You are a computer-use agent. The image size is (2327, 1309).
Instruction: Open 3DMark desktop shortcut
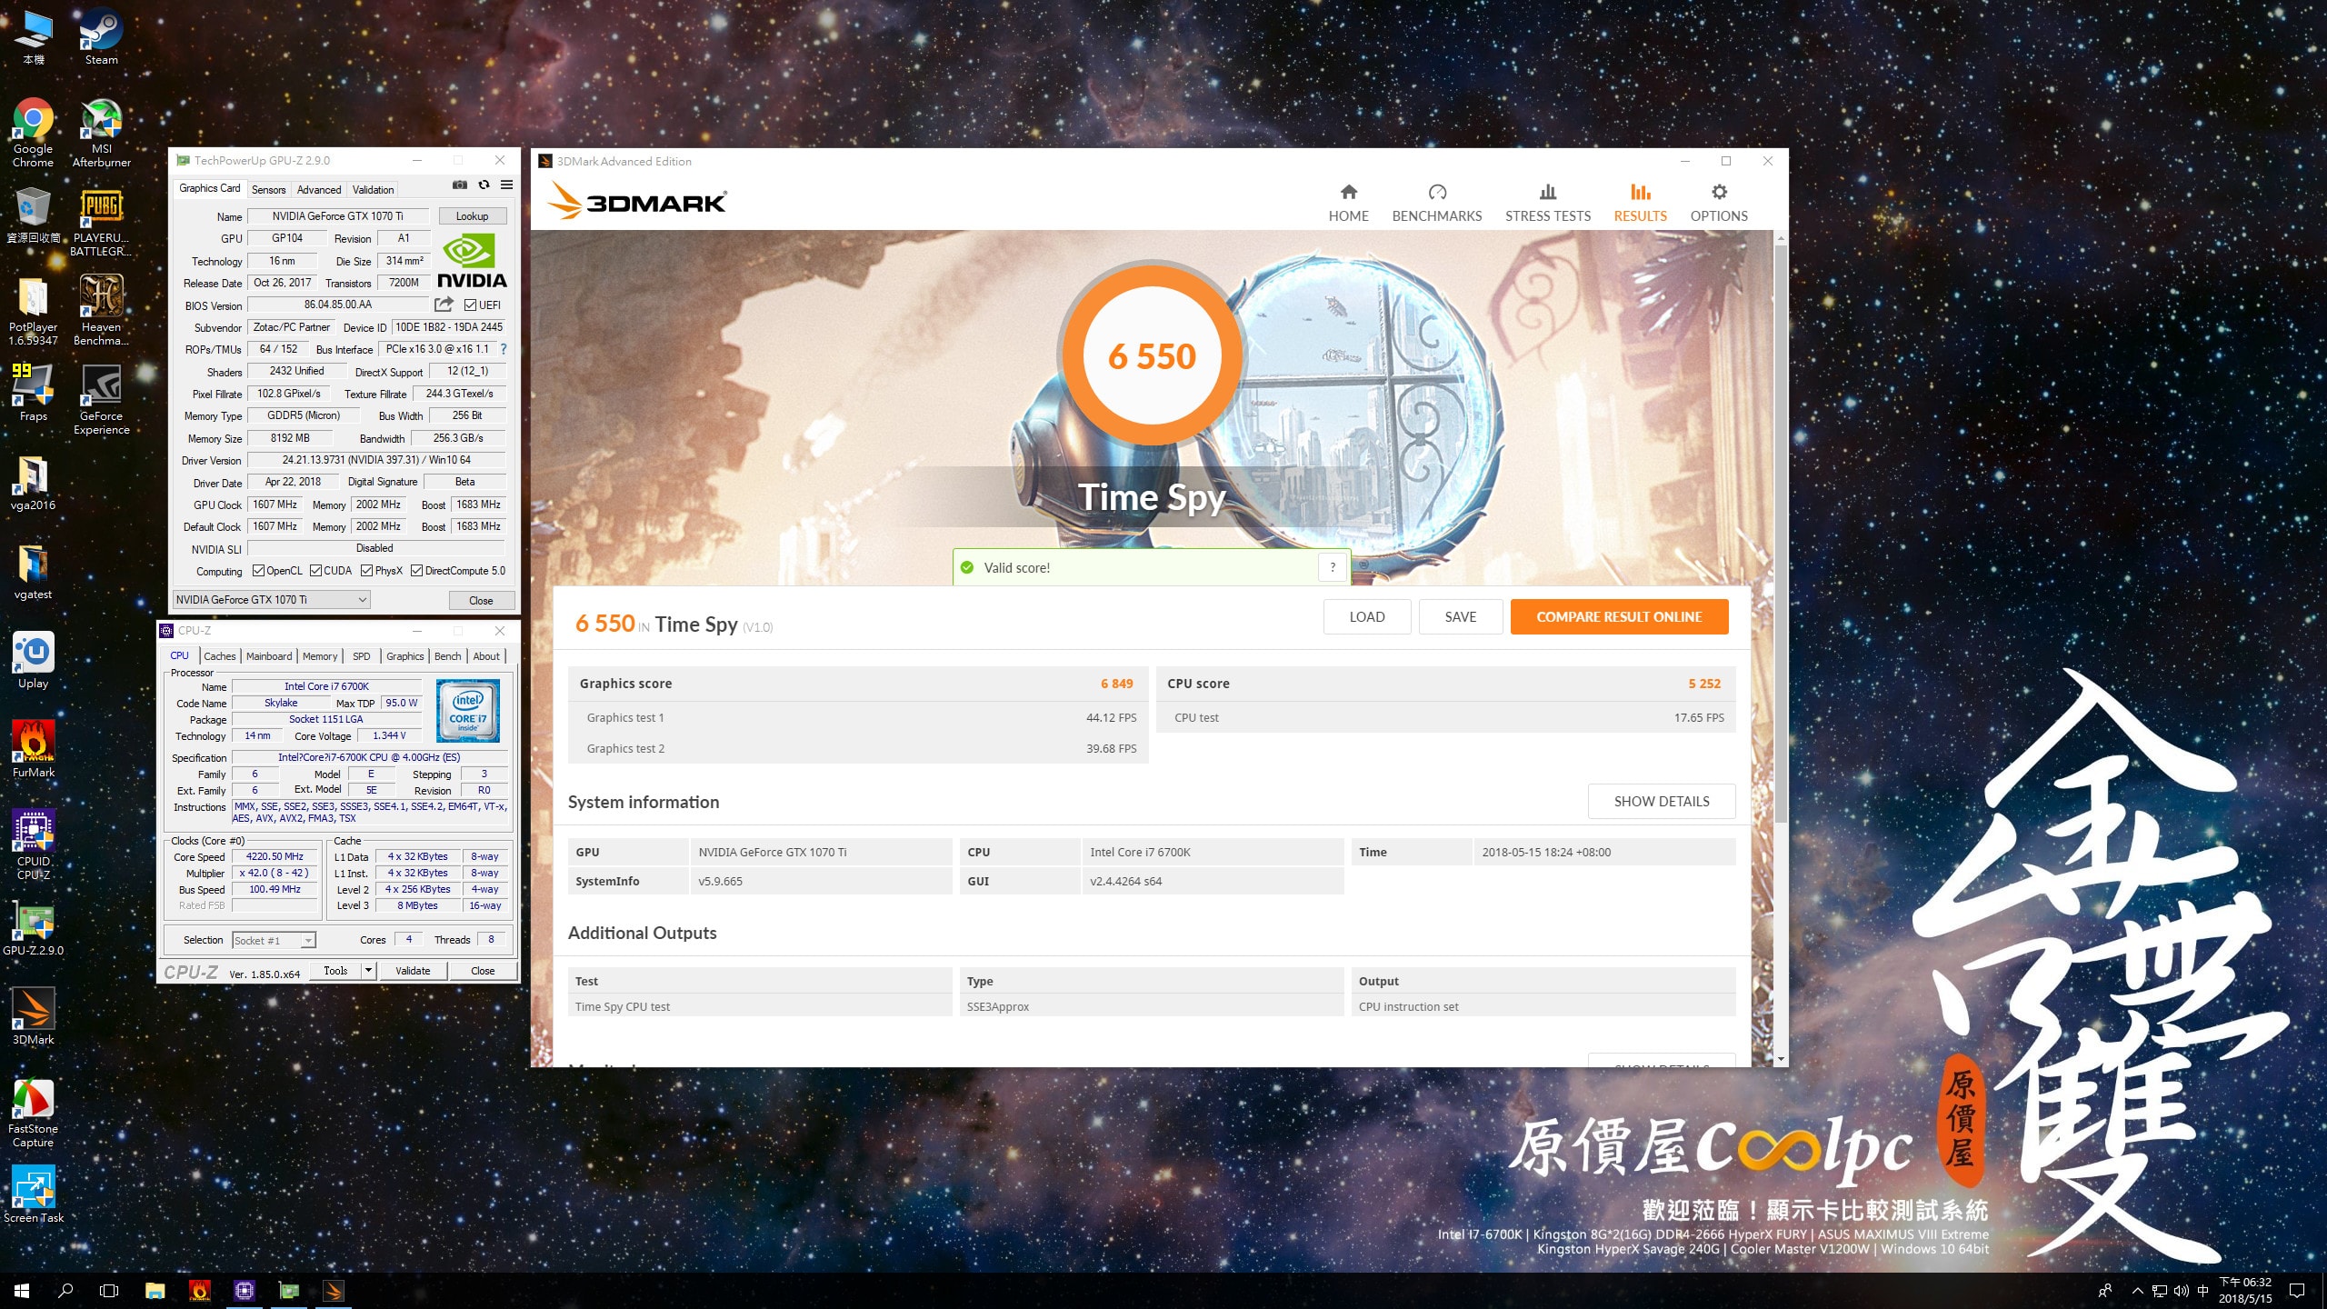click(x=34, y=1016)
